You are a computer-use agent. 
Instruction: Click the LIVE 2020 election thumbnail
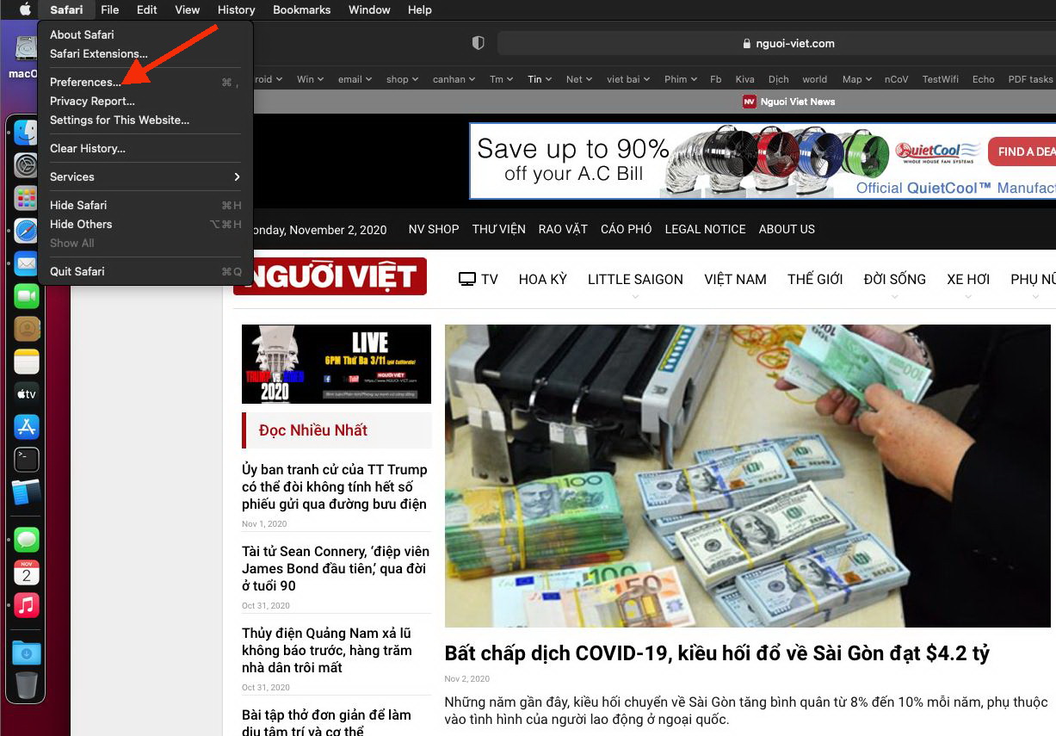pyautogui.click(x=337, y=364)
